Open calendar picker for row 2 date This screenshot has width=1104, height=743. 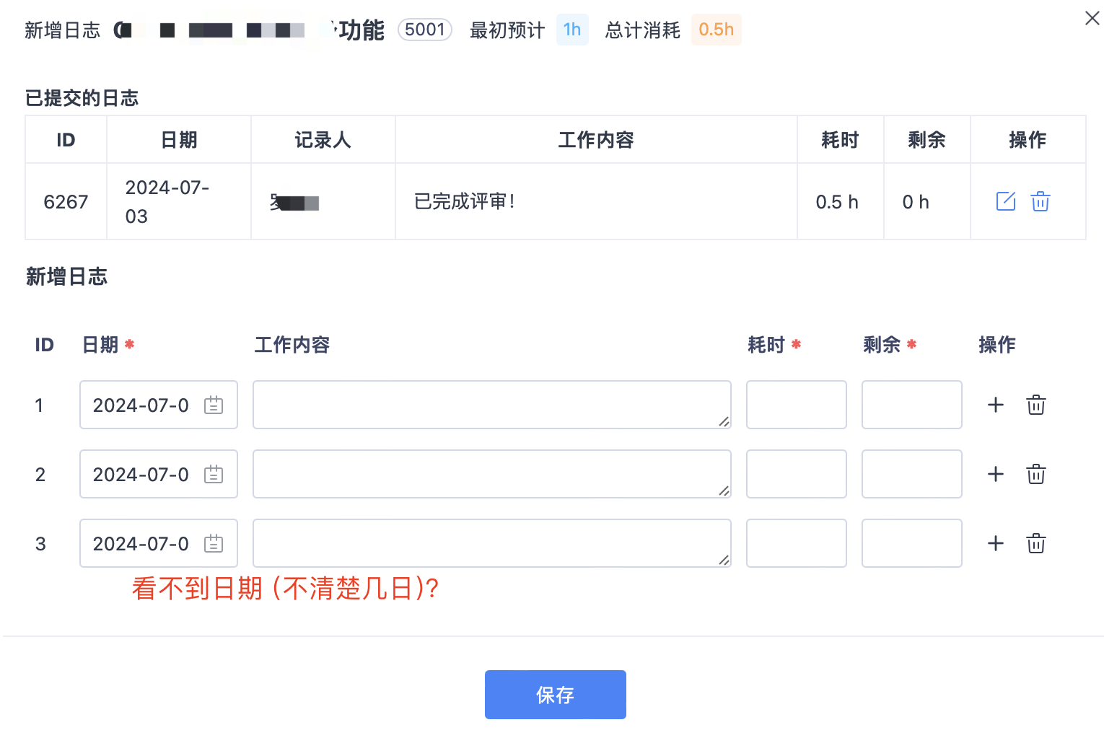[214, 474]
